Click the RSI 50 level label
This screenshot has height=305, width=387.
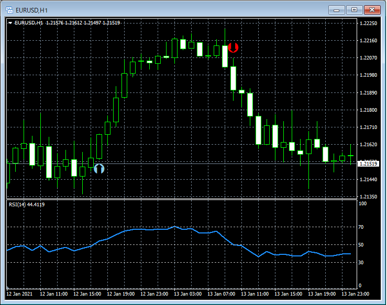pyautogui.click(x=361, y=245)
